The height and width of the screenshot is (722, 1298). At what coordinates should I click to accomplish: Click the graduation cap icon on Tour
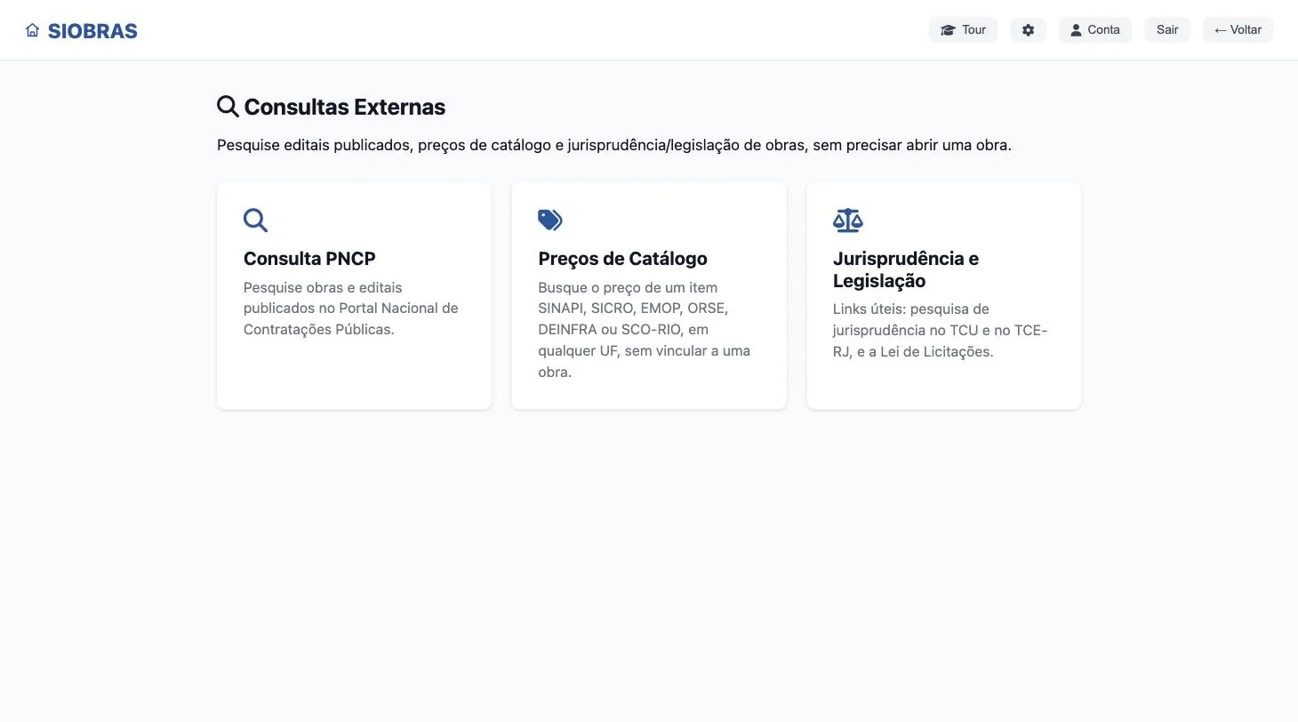[948, 30]
